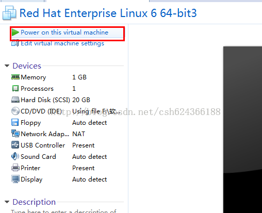Select the Memory device chip icon

click(15, 77)
